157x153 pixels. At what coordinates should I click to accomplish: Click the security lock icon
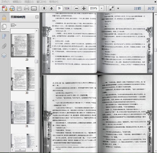click(4, 17)
